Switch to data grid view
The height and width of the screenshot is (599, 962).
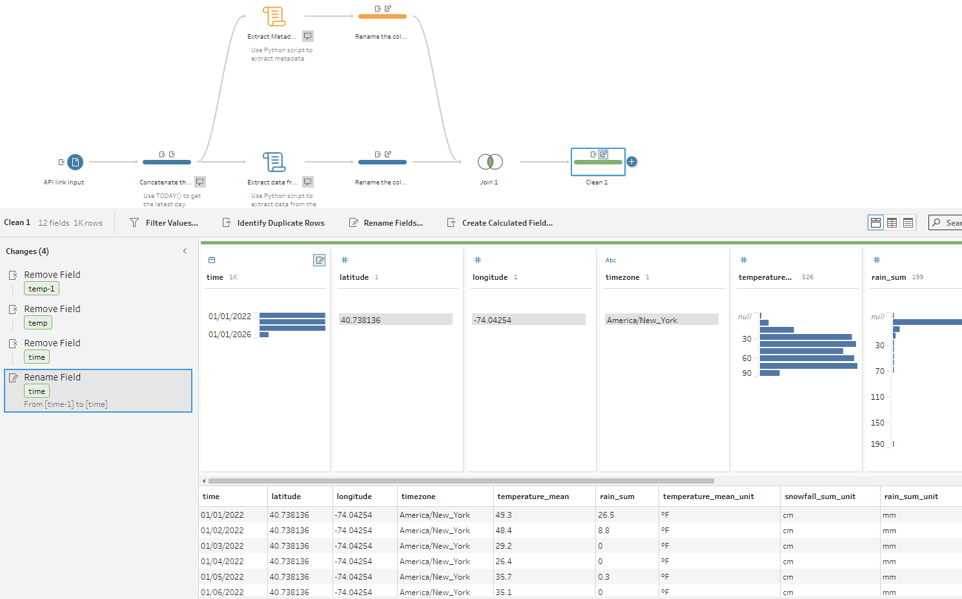(892, 222)
